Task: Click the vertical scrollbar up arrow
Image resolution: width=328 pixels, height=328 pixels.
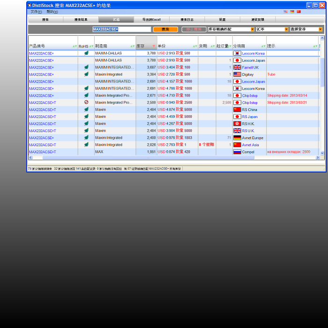Action: point(322,38)
